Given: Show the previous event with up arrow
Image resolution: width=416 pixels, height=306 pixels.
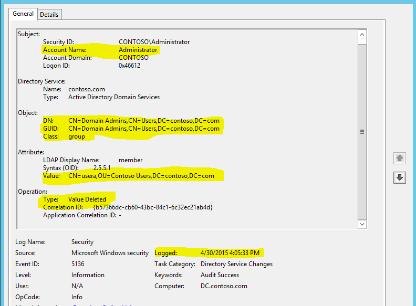Looking at the screenshot, I should pos(400,159).
